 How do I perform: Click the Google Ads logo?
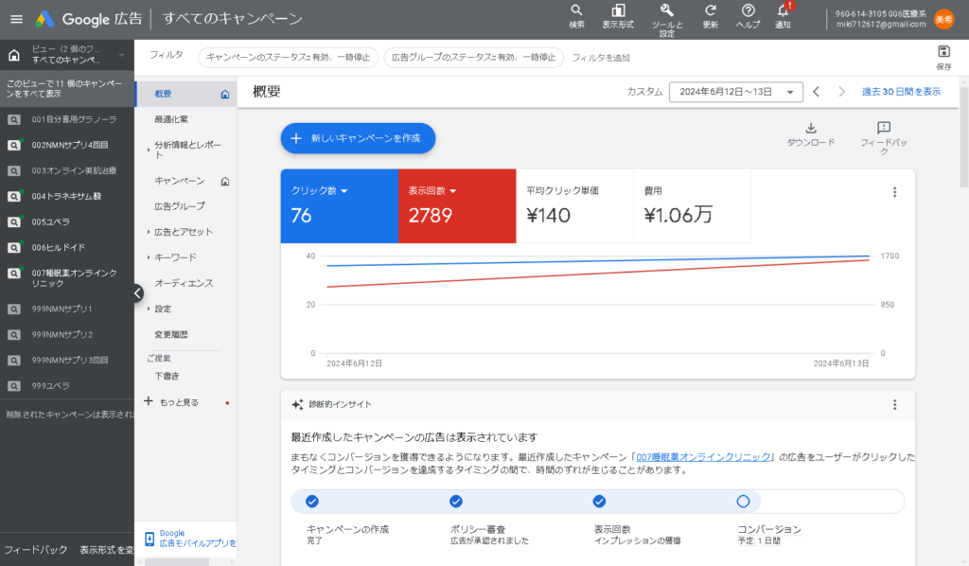[x=44, y=19]
